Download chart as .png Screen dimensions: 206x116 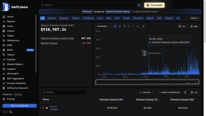point(194,26)
